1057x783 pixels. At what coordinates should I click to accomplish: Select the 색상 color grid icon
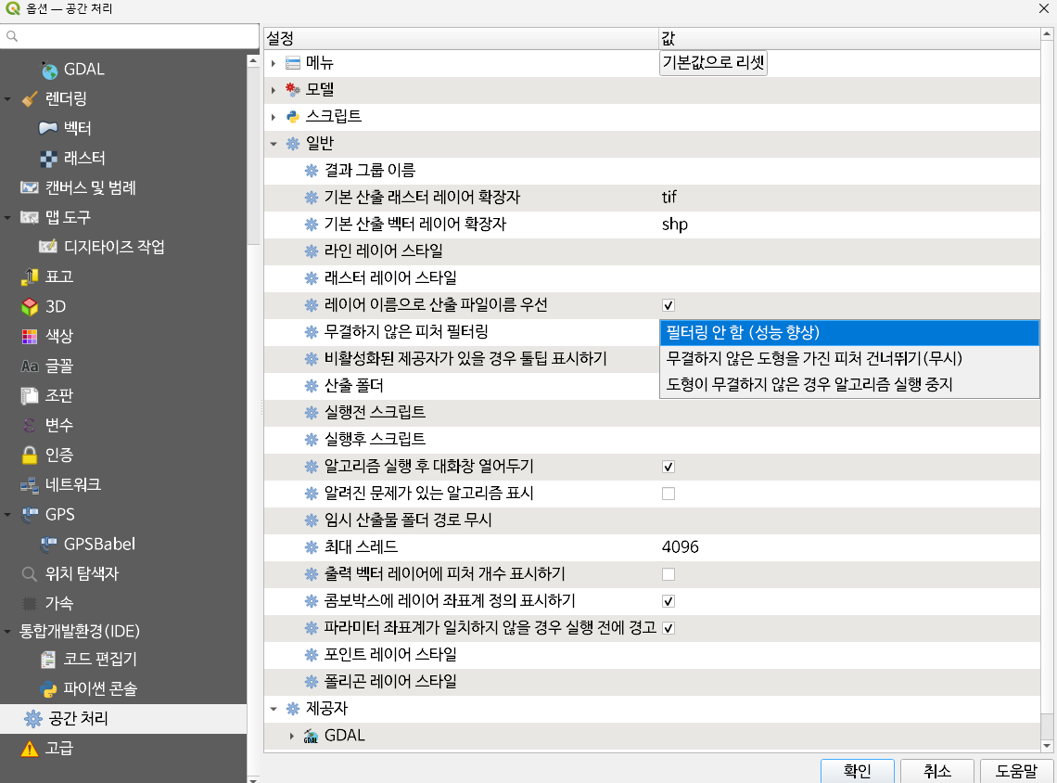30,336
